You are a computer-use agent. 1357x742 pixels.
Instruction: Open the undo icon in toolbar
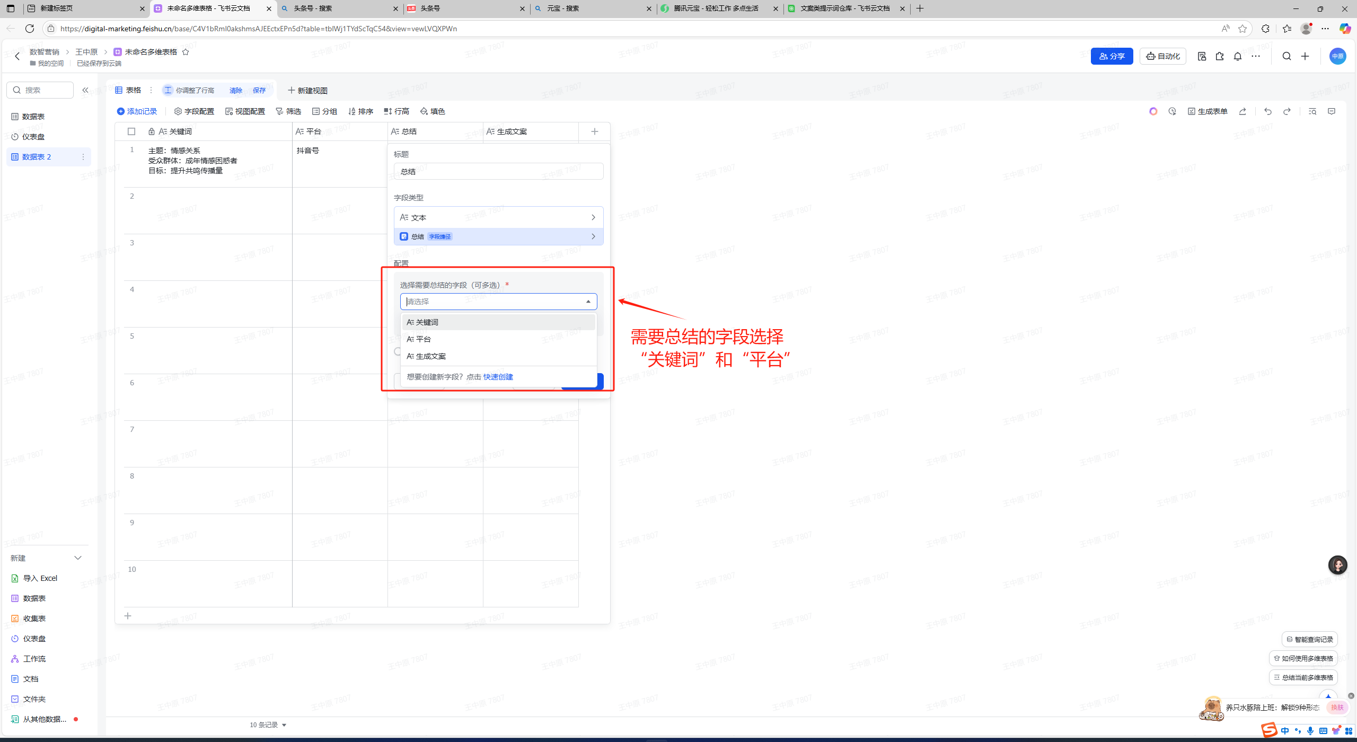(1267, 111)
